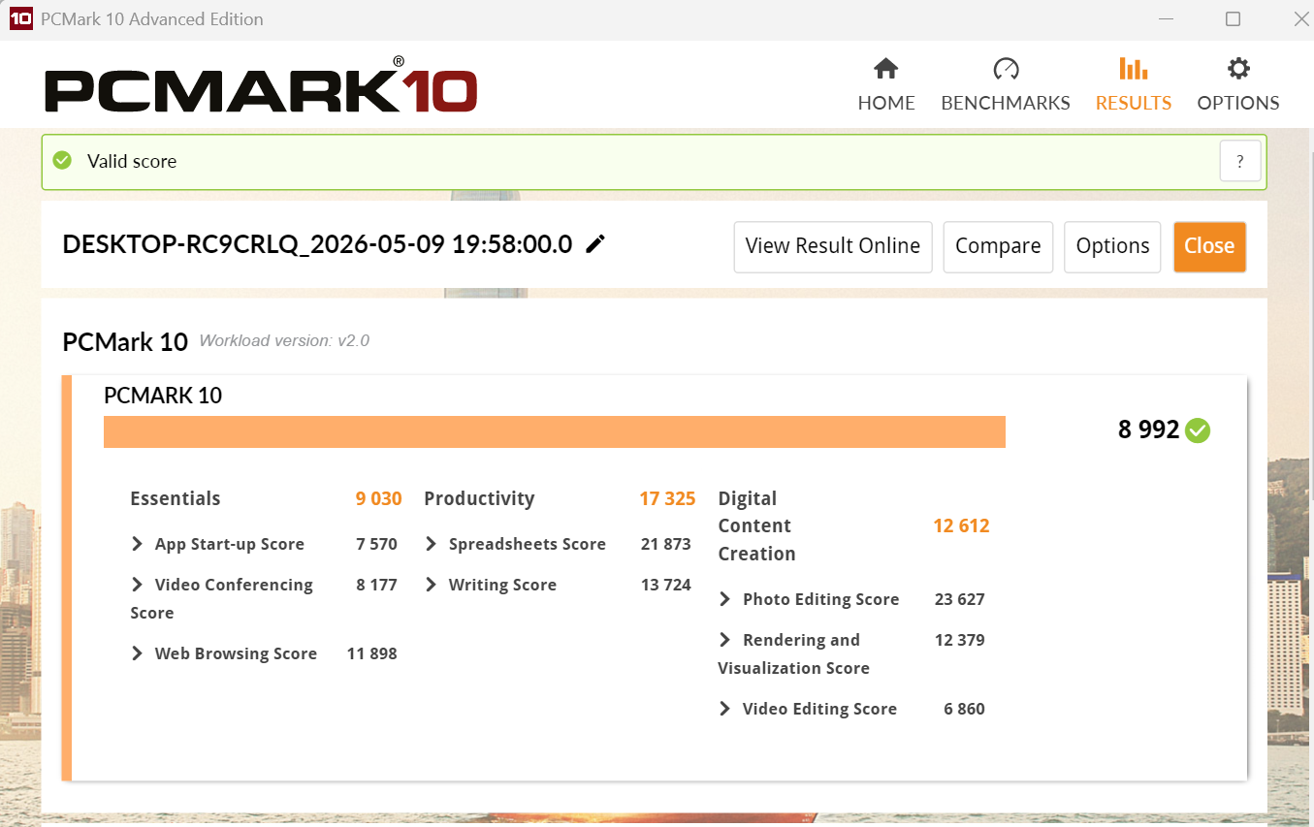Click the Video Conferencing value 8 177

[x=376, y=585]
